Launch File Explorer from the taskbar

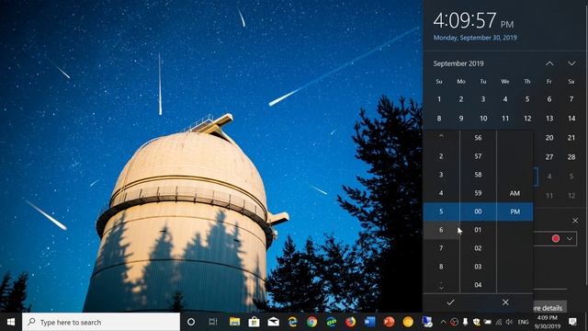[235, 322]
